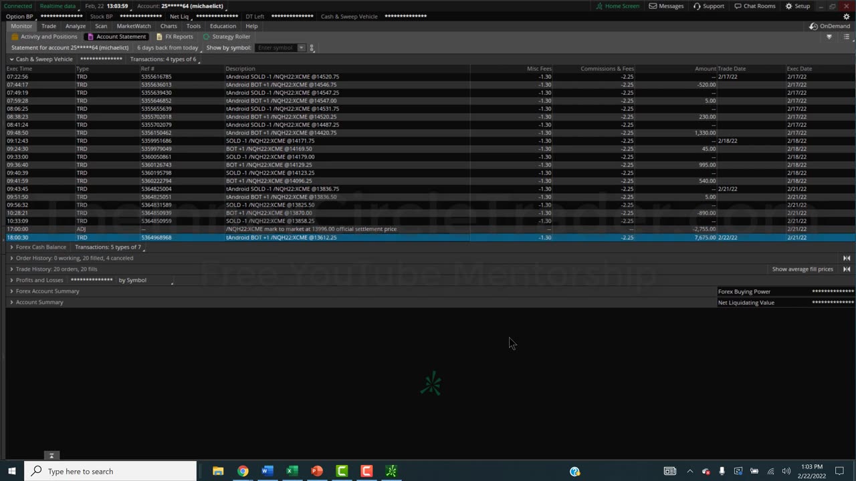This screenshot has width=856, height=481.
Task: Sort by the Exec Time column header
Action: [x=19, y=69]
